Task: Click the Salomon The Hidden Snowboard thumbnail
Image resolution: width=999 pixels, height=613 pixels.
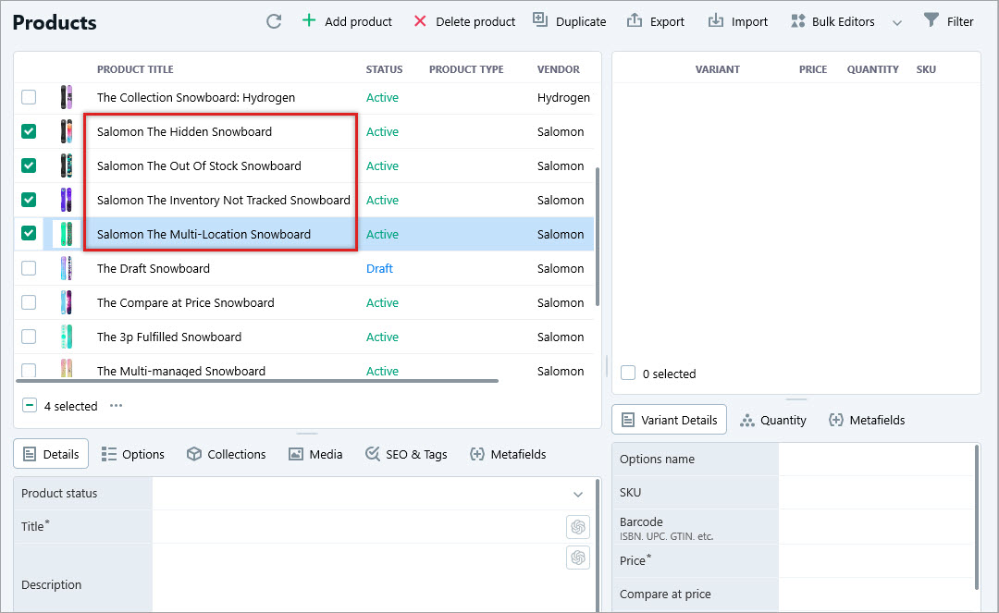Action: pyautogui.click(x=67, y=132)
